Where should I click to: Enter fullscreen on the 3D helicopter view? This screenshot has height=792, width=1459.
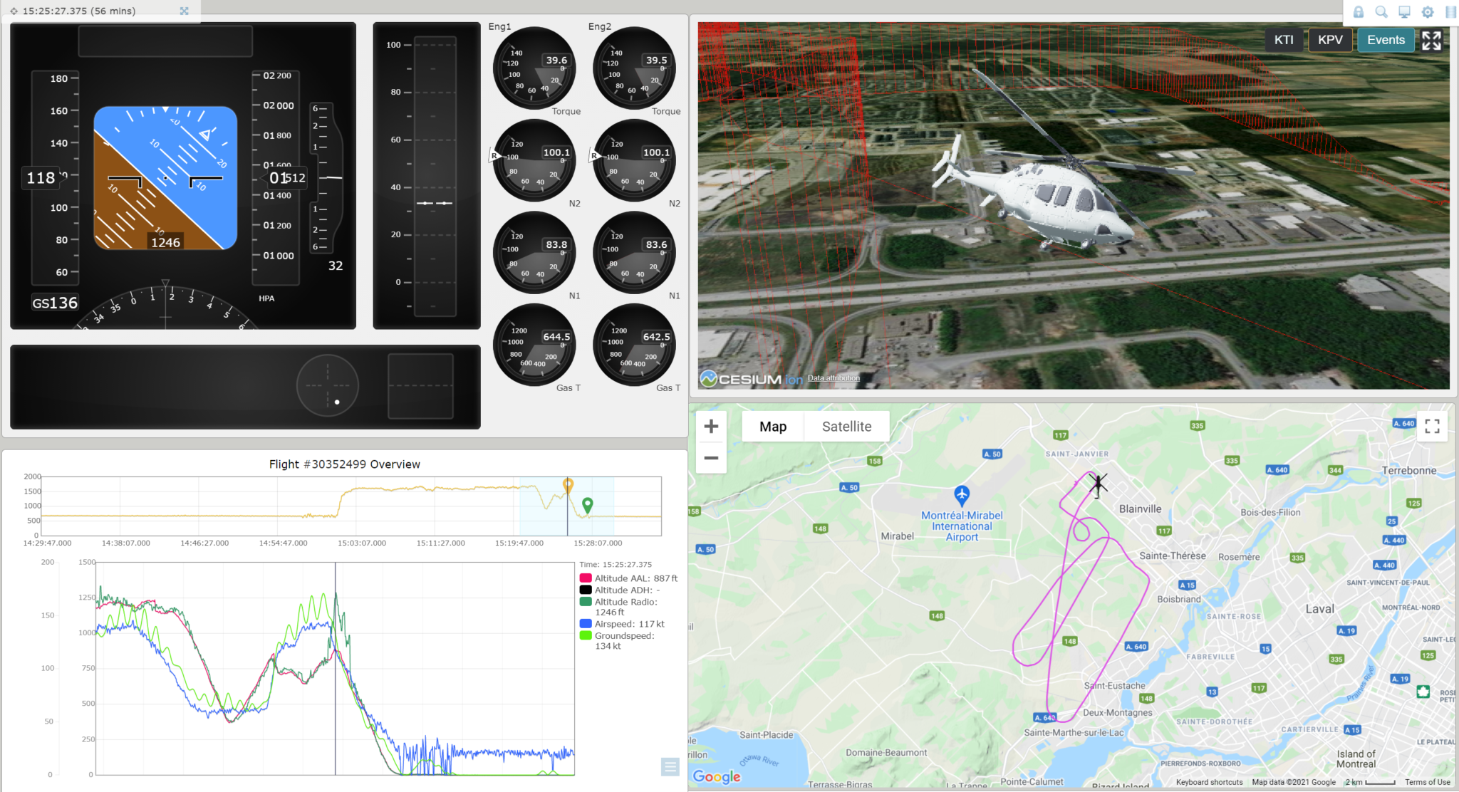[x=1432, y=41]
